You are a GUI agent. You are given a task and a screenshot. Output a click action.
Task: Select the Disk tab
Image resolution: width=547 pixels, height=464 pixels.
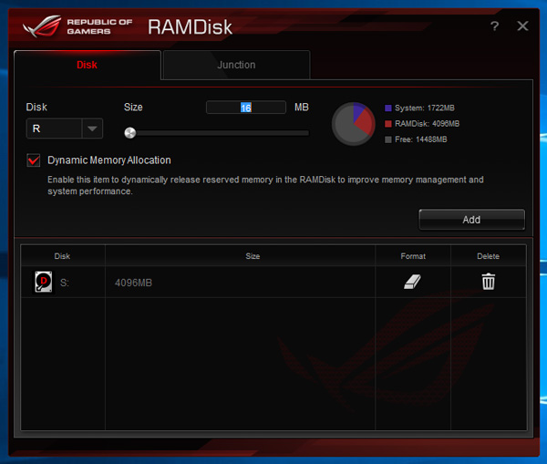[88, 65]
